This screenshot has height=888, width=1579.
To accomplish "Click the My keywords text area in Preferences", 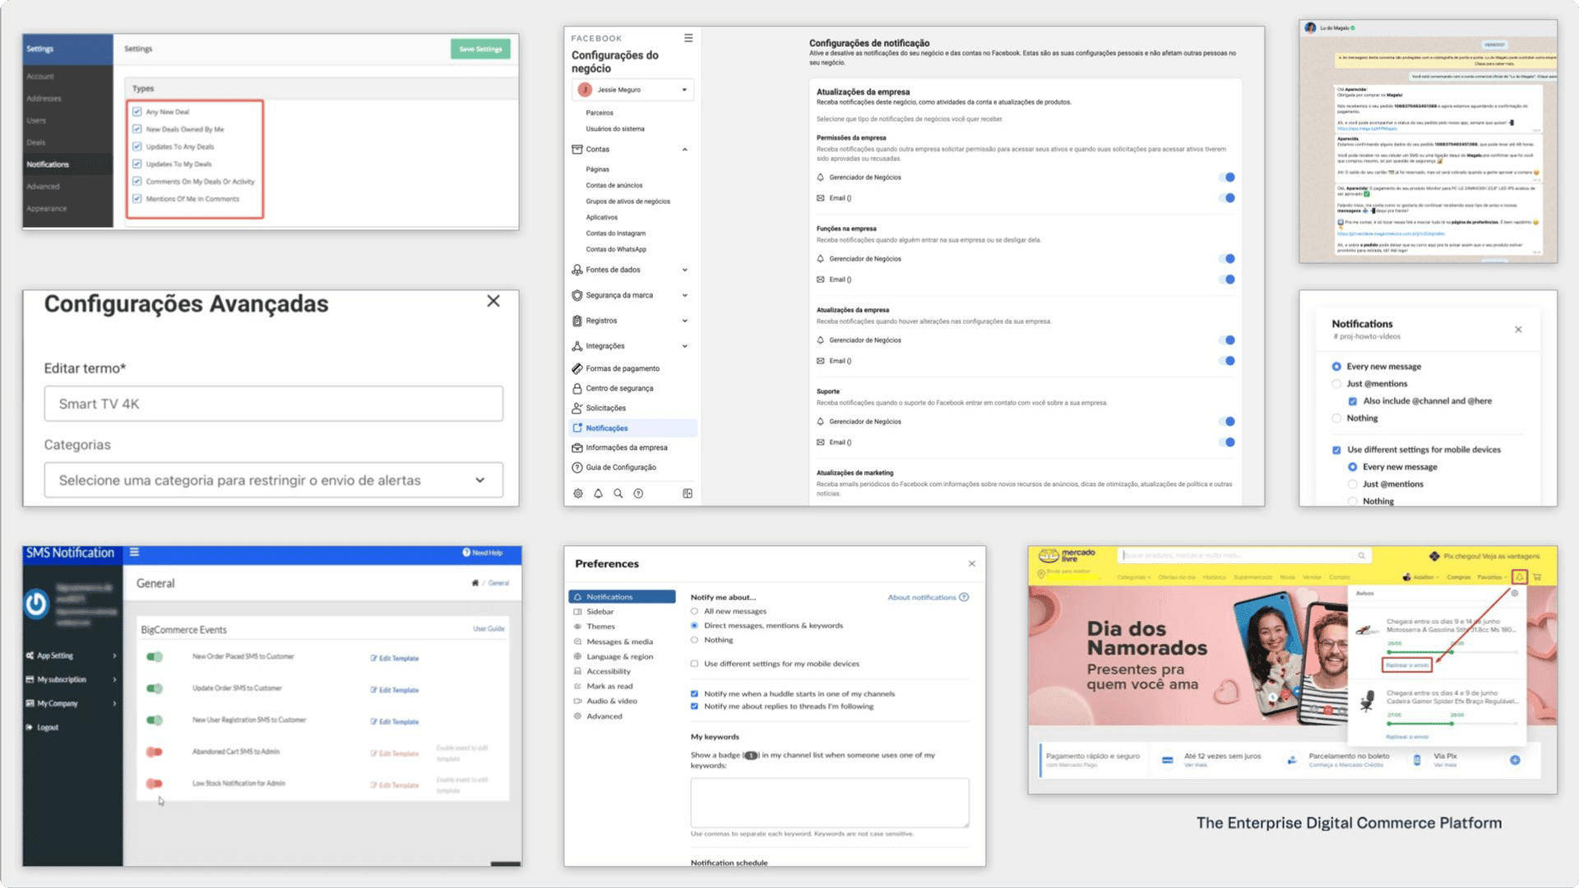I will (x=830, y=802).
